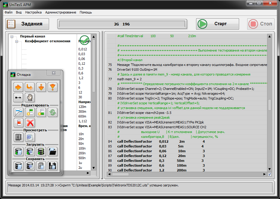Close the Отладка debug panel
280x199 pixels.
pyautogui.click(x=54, y=73)
